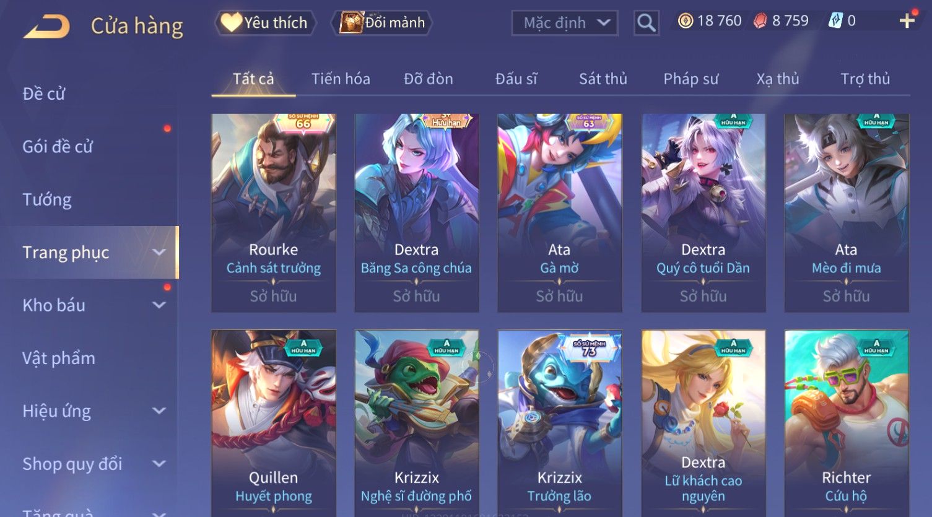Image resolution: width=932 pixels, height=517 pixels.
Task: Collapse the Trang phục sidebar chevron
Action: pos(159,252)
